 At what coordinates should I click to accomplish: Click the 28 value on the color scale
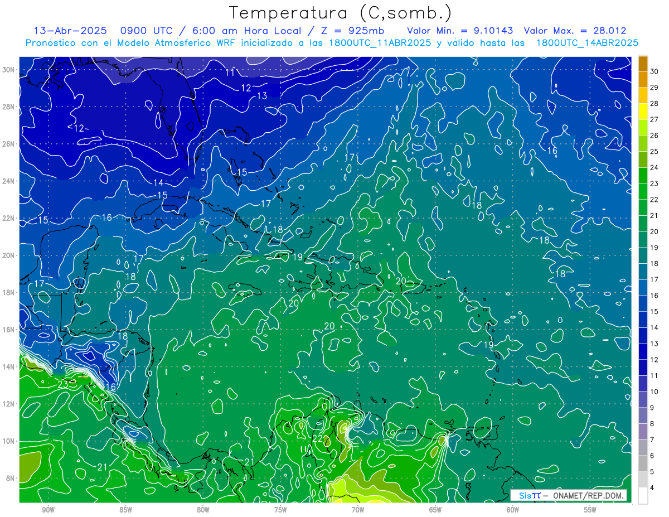coord(654,104)
